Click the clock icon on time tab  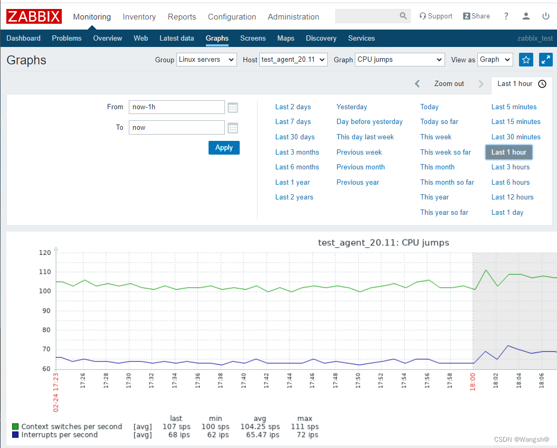(542, 84)
